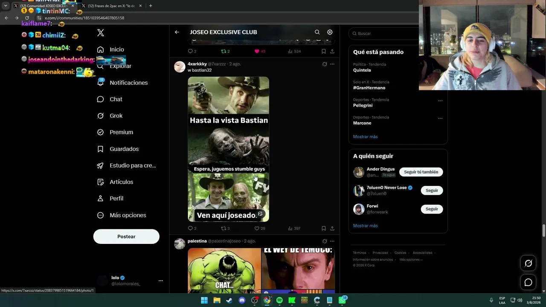This screenshot has height=307, width=546.
Task: Open Spotify from the taskbar
Action: pos(279,300)
